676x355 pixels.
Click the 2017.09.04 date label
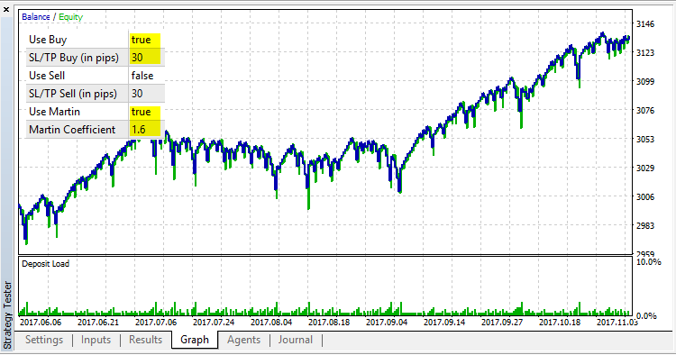coord(387,323)
